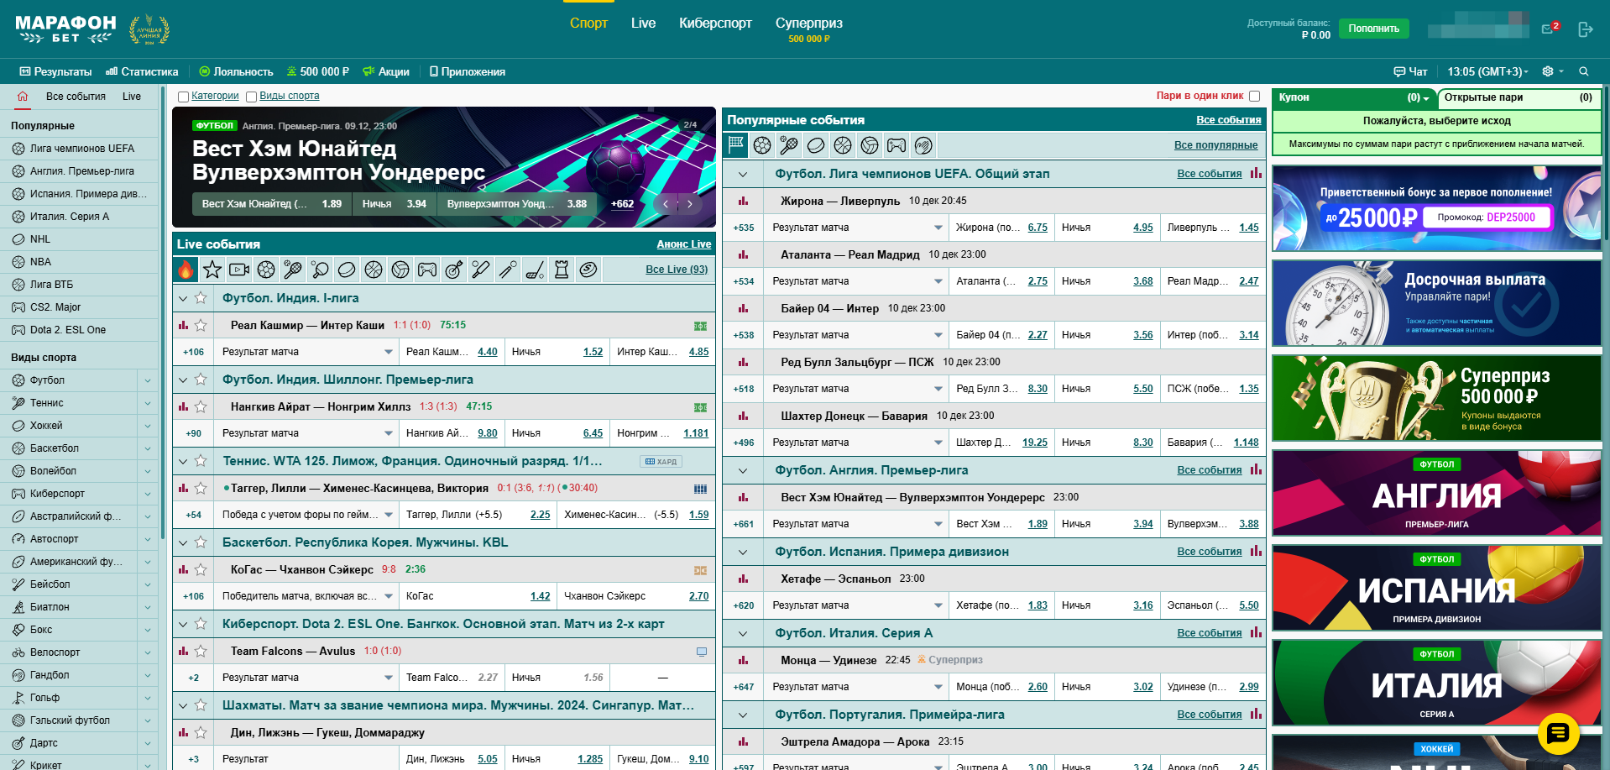Filter Popular events by handball icon
Screen dimensions: 1610x770
point(923,145)
